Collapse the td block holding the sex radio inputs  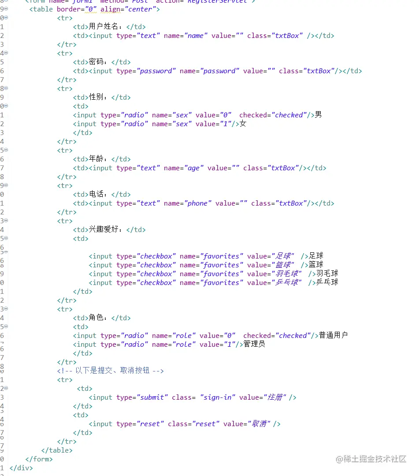click(6, 105)
